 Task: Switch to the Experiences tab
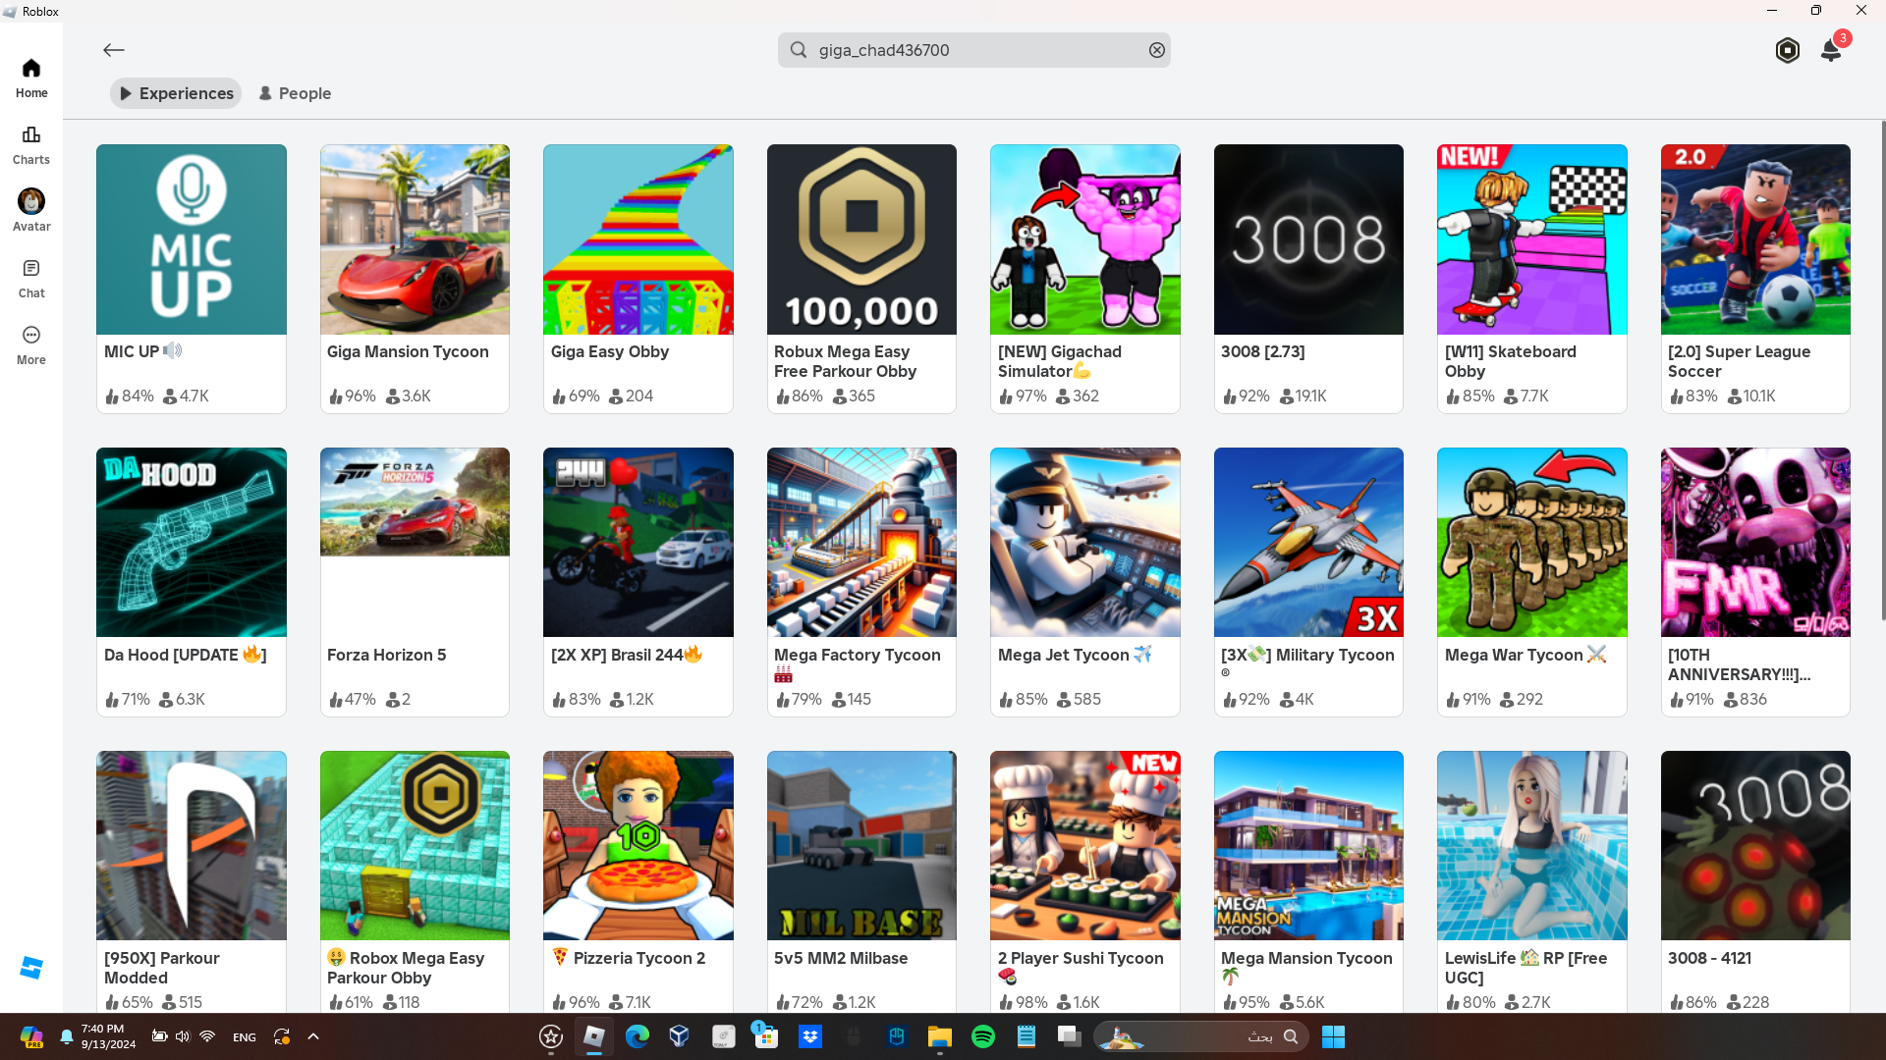[x=176, y=93]
